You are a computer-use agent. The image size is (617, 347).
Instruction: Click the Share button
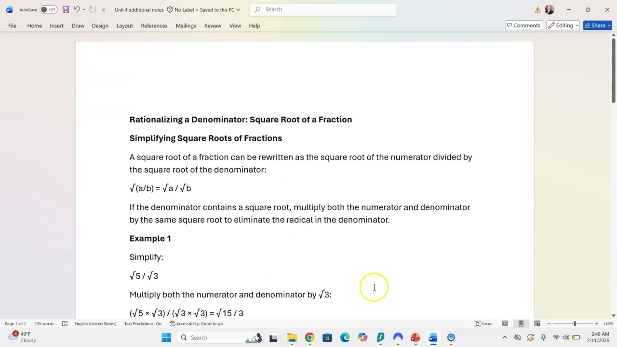(x=597, y=26)
